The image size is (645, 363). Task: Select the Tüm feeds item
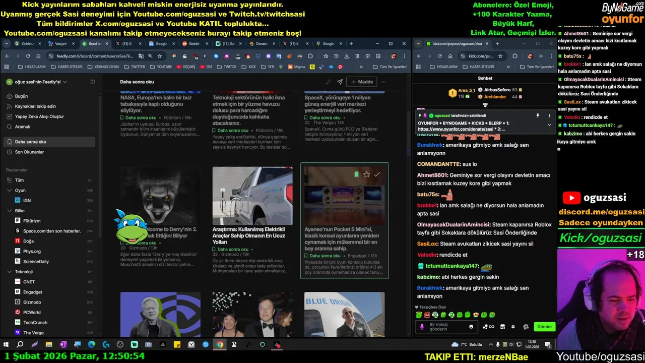click(49, 180)
